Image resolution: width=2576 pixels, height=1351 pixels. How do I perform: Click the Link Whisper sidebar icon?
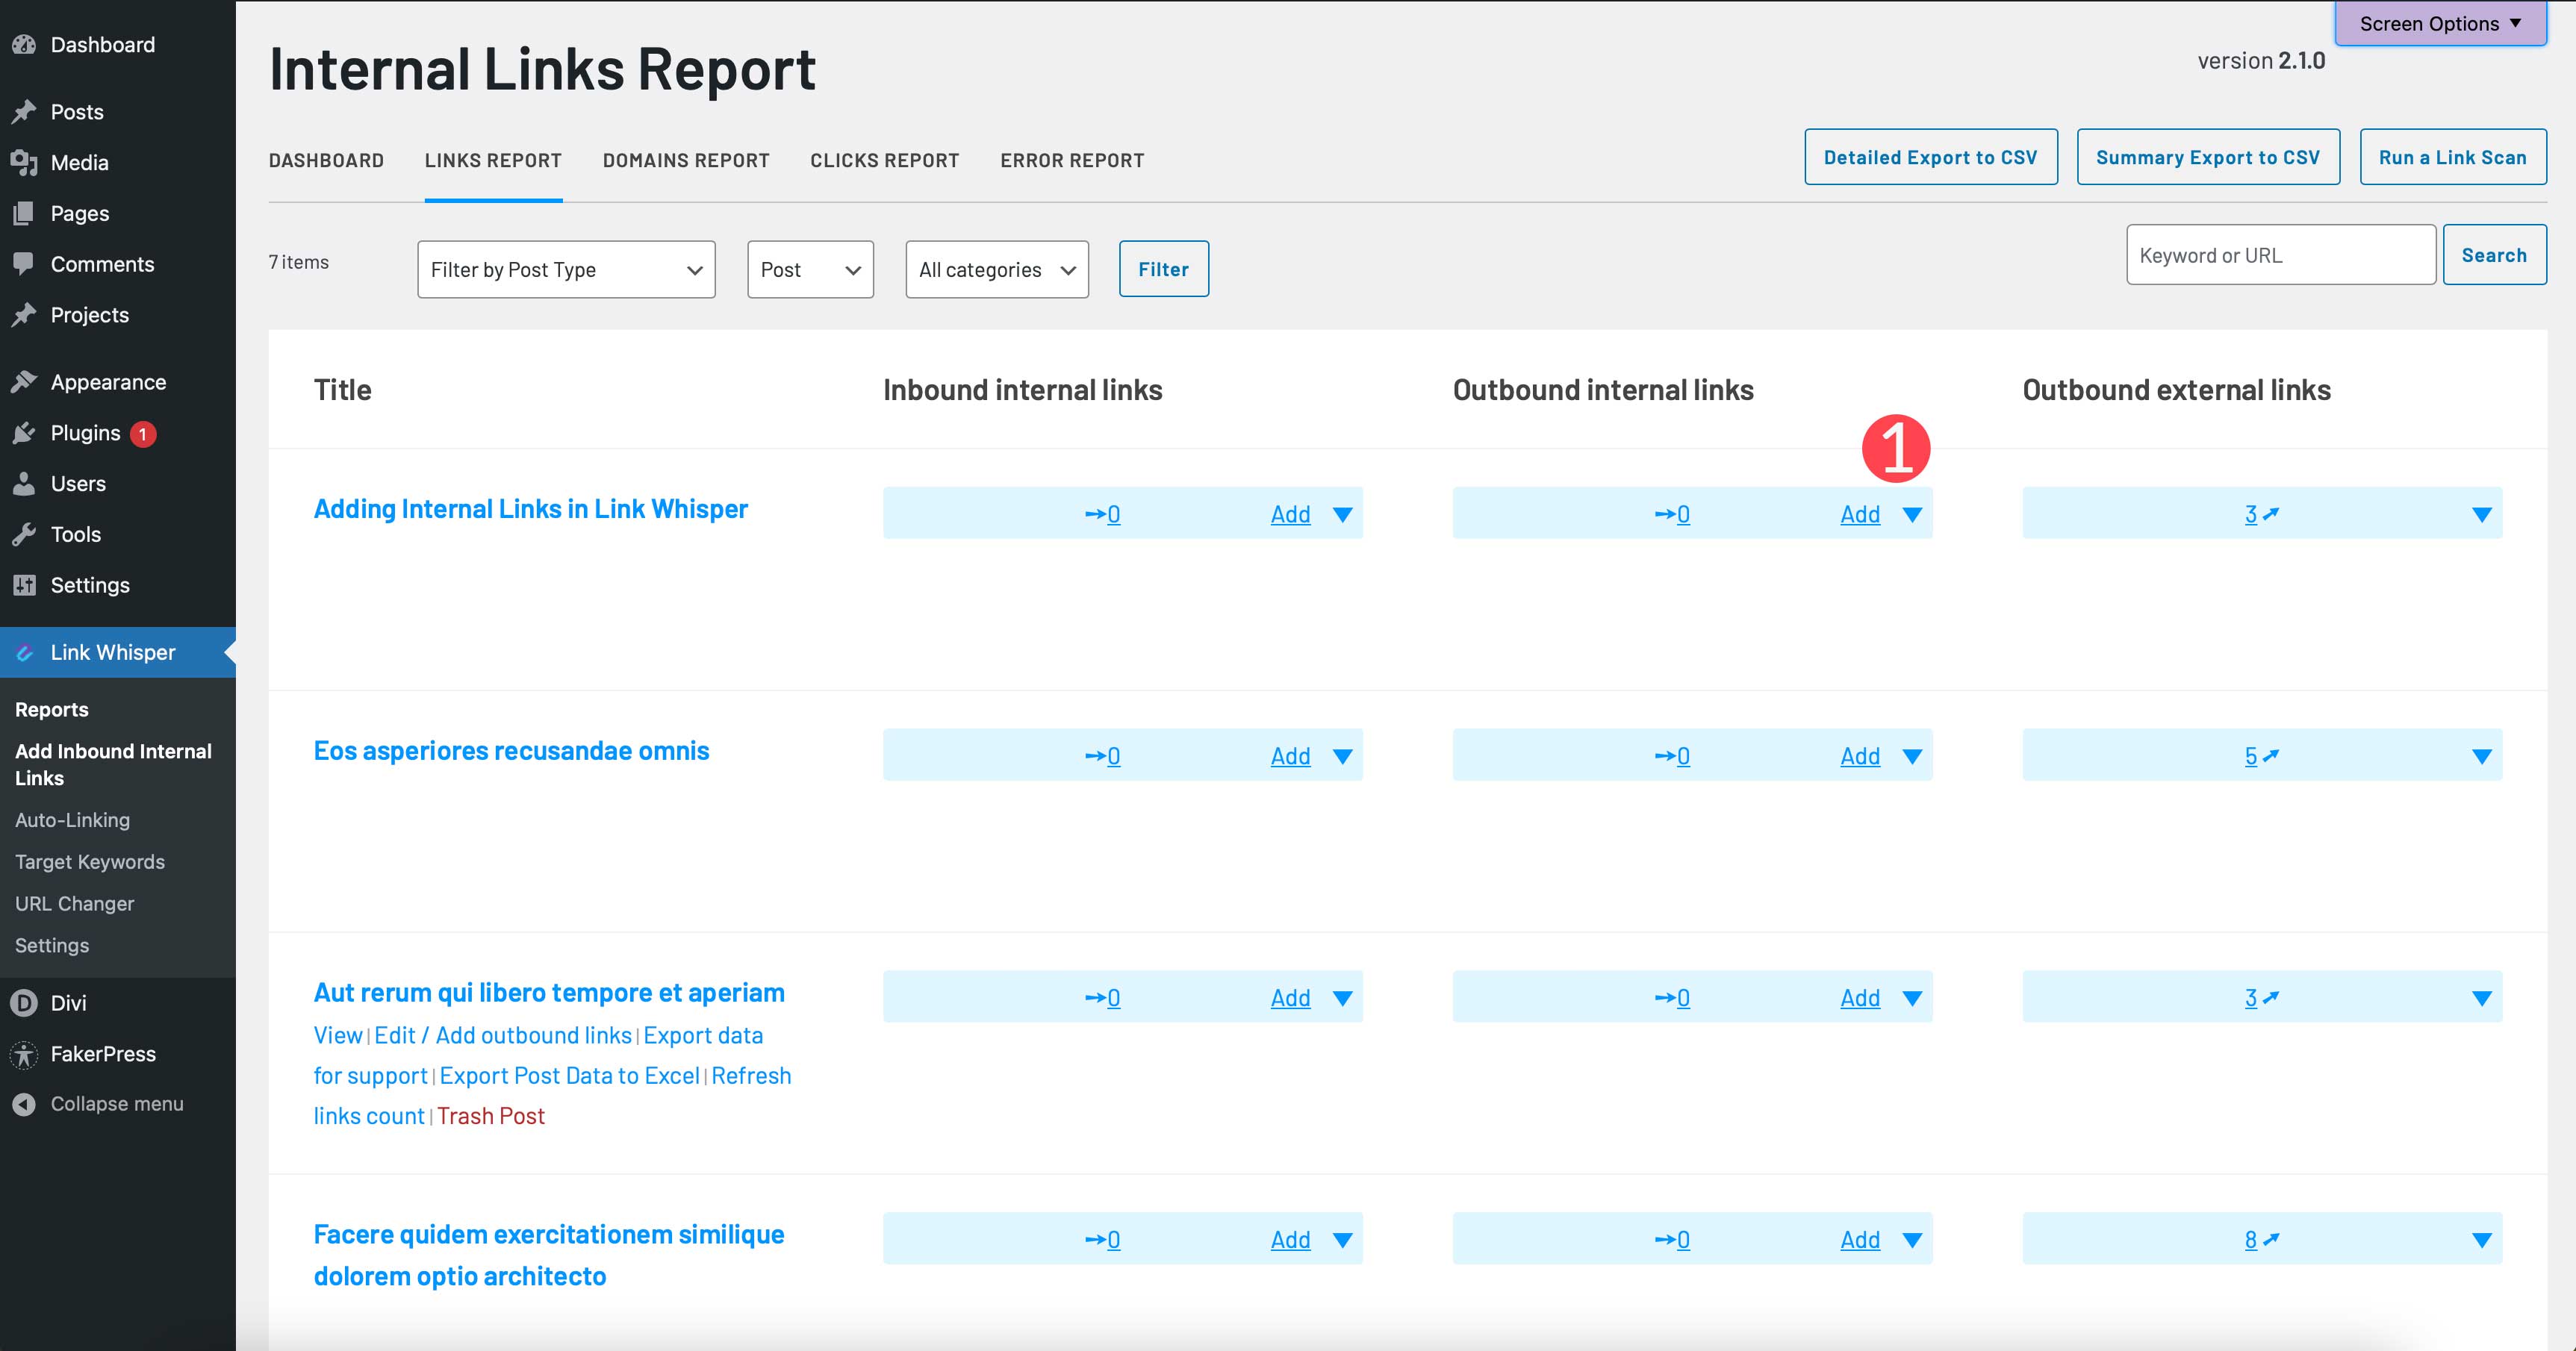[24, 651]
